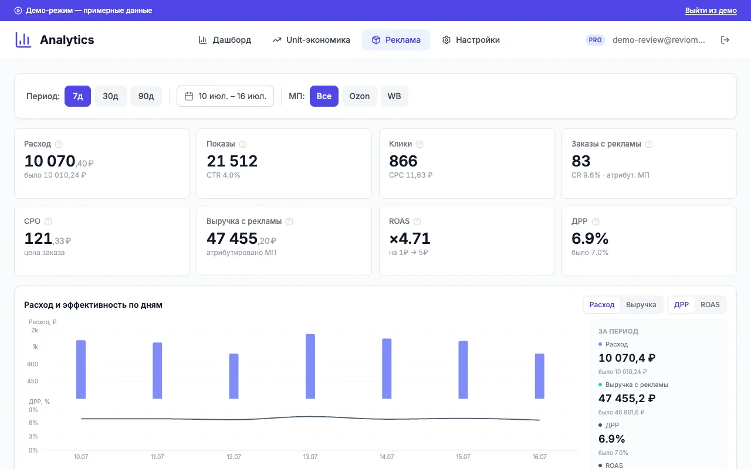This screenshot has width=751, height=469.
Task: Click the Показы value 21 512
Action: point(232,161)
